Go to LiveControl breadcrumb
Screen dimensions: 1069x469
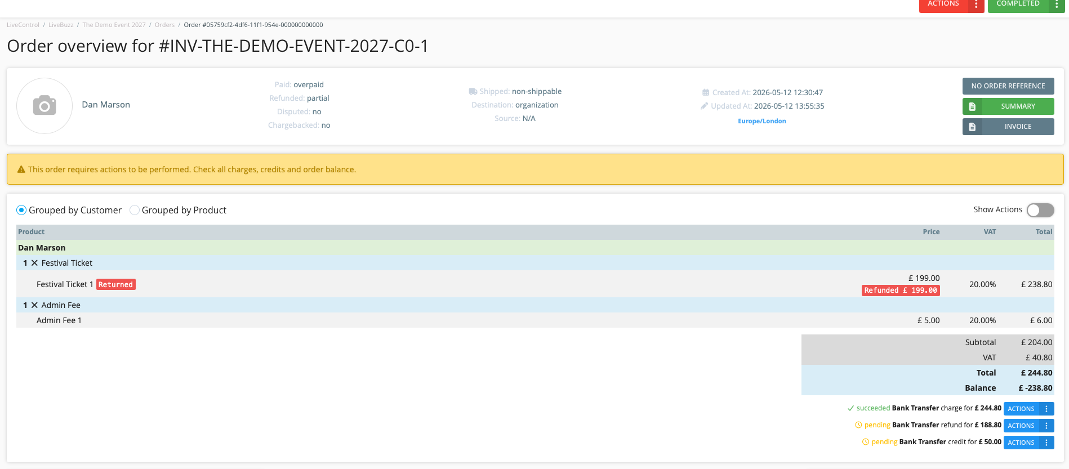pos(23,25)
